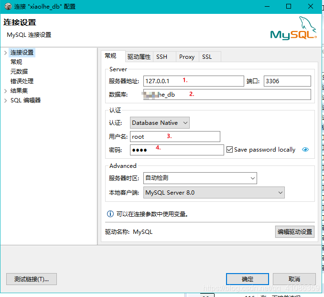324x297 pixels.
Task: Open the Proxy tab
Action: (x=187, y=56)
